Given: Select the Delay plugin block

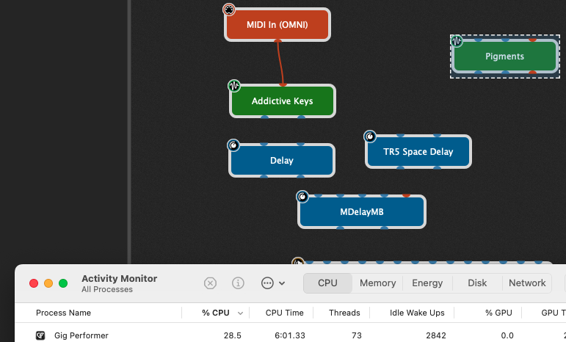Looking at the screenshot, I should coord(282,161).
